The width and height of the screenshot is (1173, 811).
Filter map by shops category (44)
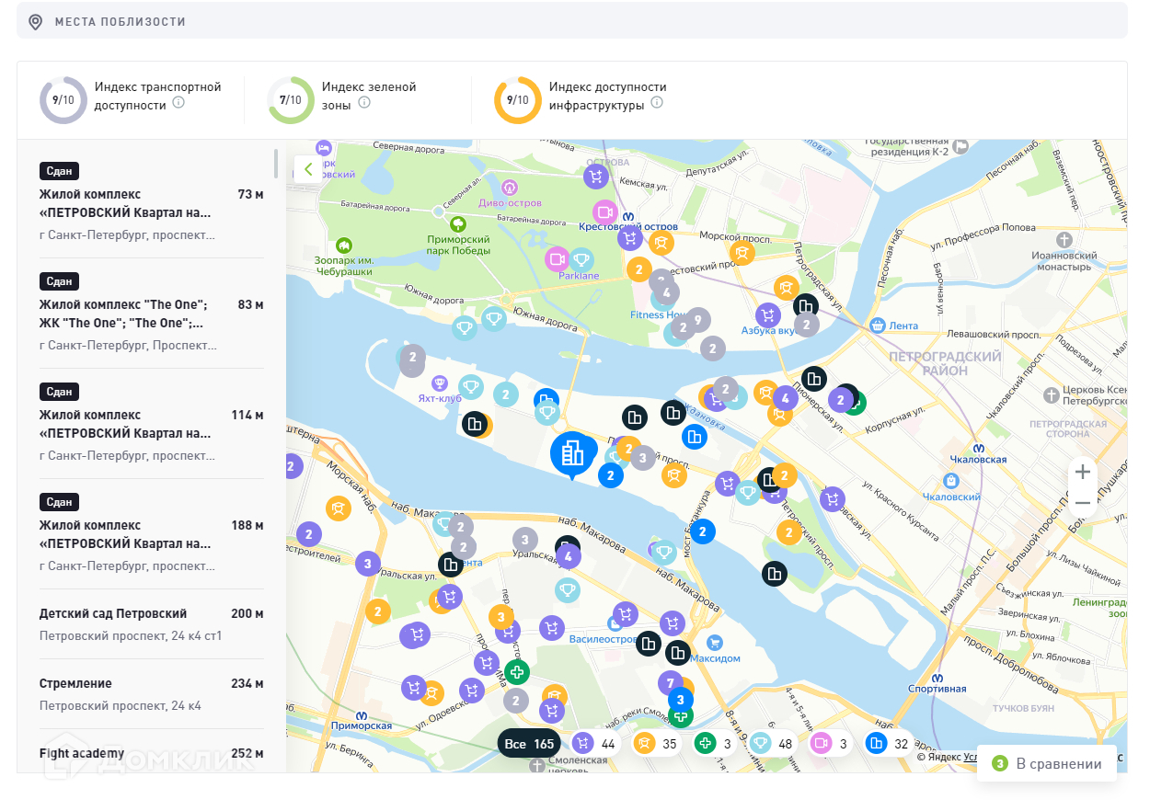(x=594, y=743)
